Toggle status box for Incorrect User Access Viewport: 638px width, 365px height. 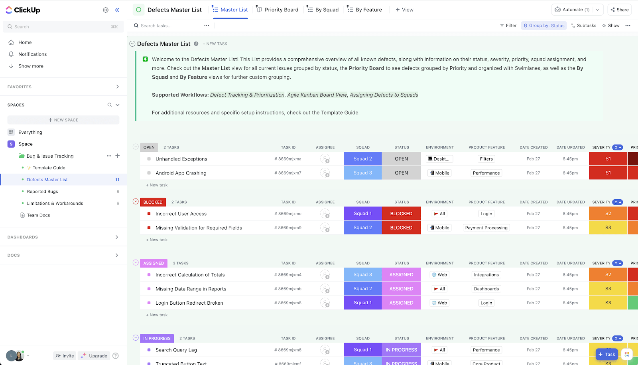[x=149, y=214]
